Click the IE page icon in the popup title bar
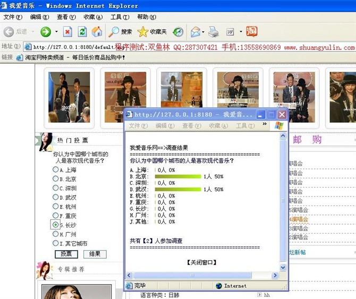This screenshot has height=299, width=356. click(129, 115)
